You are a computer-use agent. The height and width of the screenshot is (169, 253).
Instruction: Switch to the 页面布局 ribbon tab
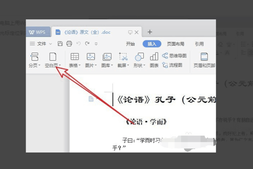[x=175, y=44]
